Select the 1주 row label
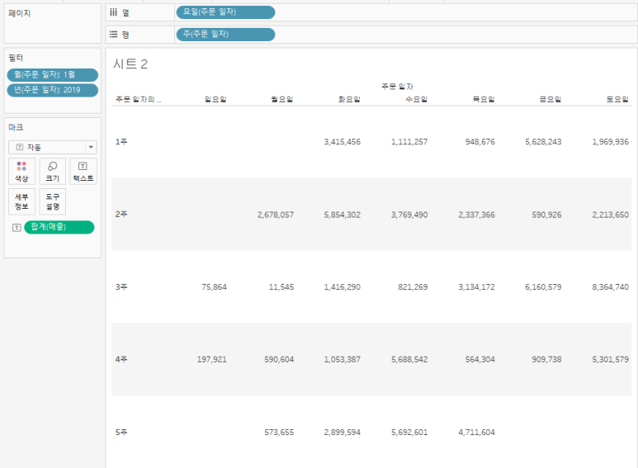Image resolution: width=638 pixels, height=468 pixels. 121,142
